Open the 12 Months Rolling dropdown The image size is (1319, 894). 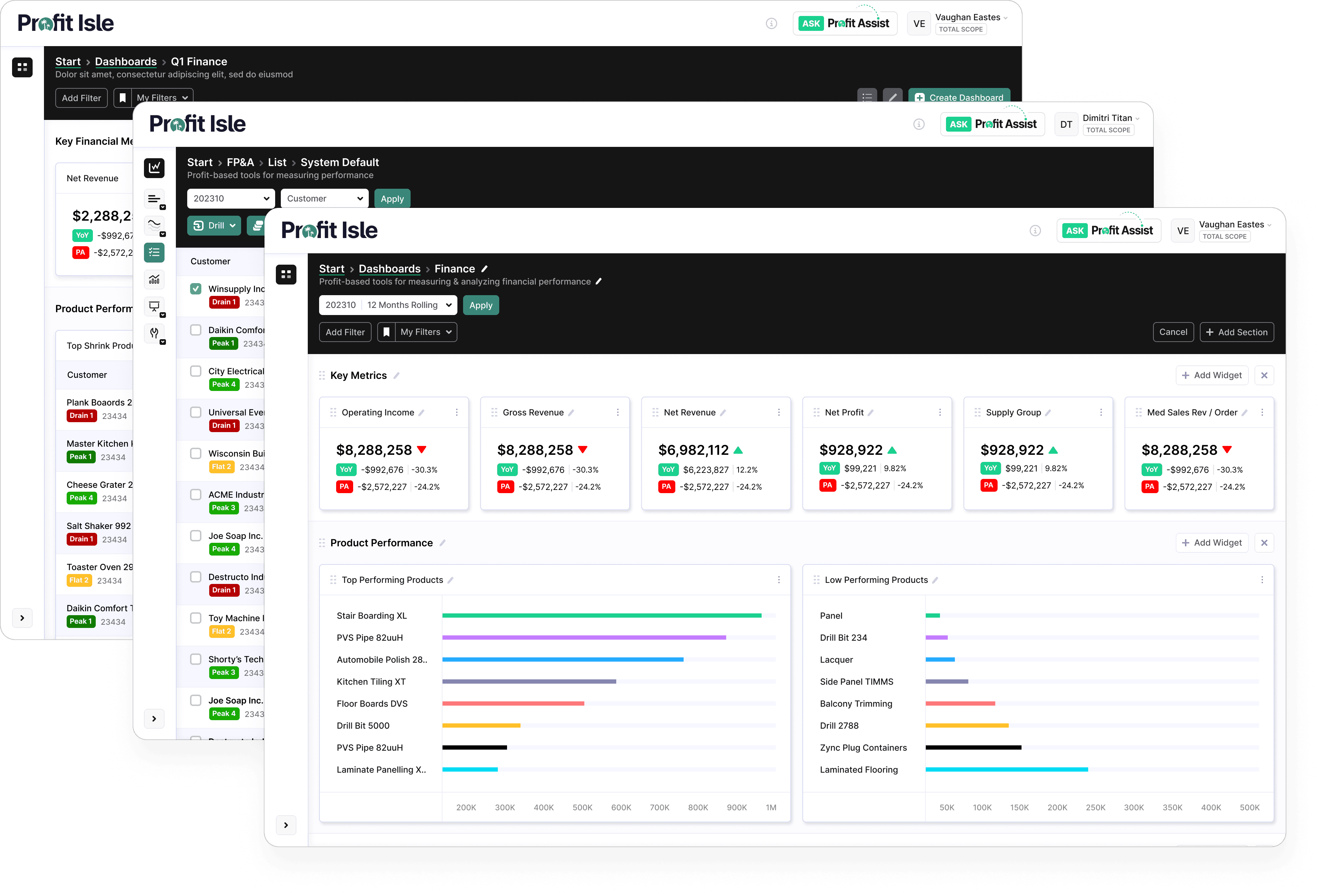[x=409, y=305]
